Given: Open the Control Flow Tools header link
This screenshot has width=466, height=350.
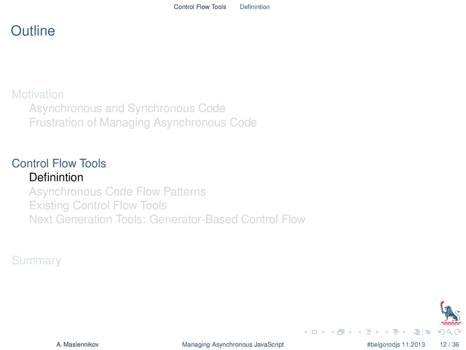Looking at the screenshot, I should [200, 7].
